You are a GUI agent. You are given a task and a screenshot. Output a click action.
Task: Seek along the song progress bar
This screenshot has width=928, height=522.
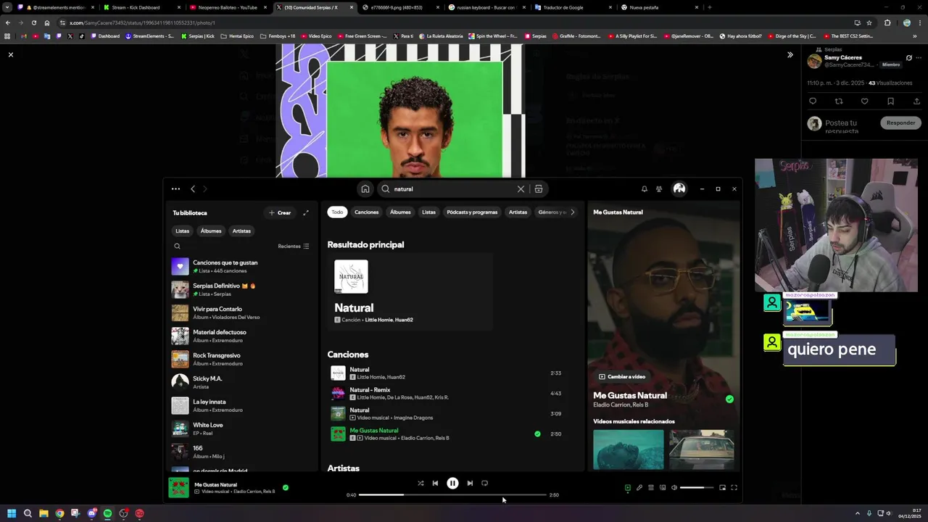[452, 494]
